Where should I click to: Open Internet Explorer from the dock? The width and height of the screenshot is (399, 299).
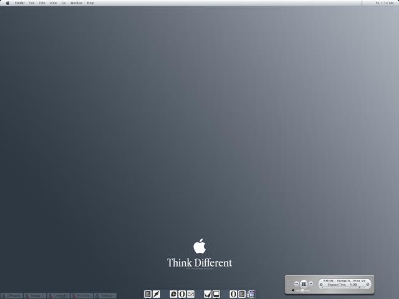point(173,294)
